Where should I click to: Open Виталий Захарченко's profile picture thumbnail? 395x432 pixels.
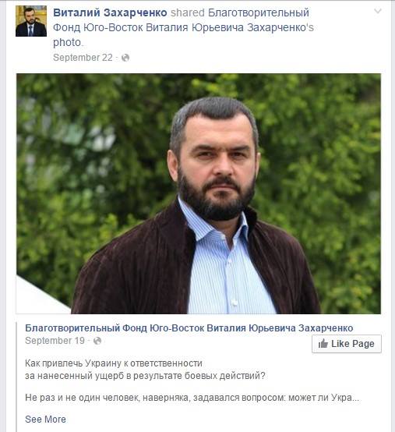31,21
